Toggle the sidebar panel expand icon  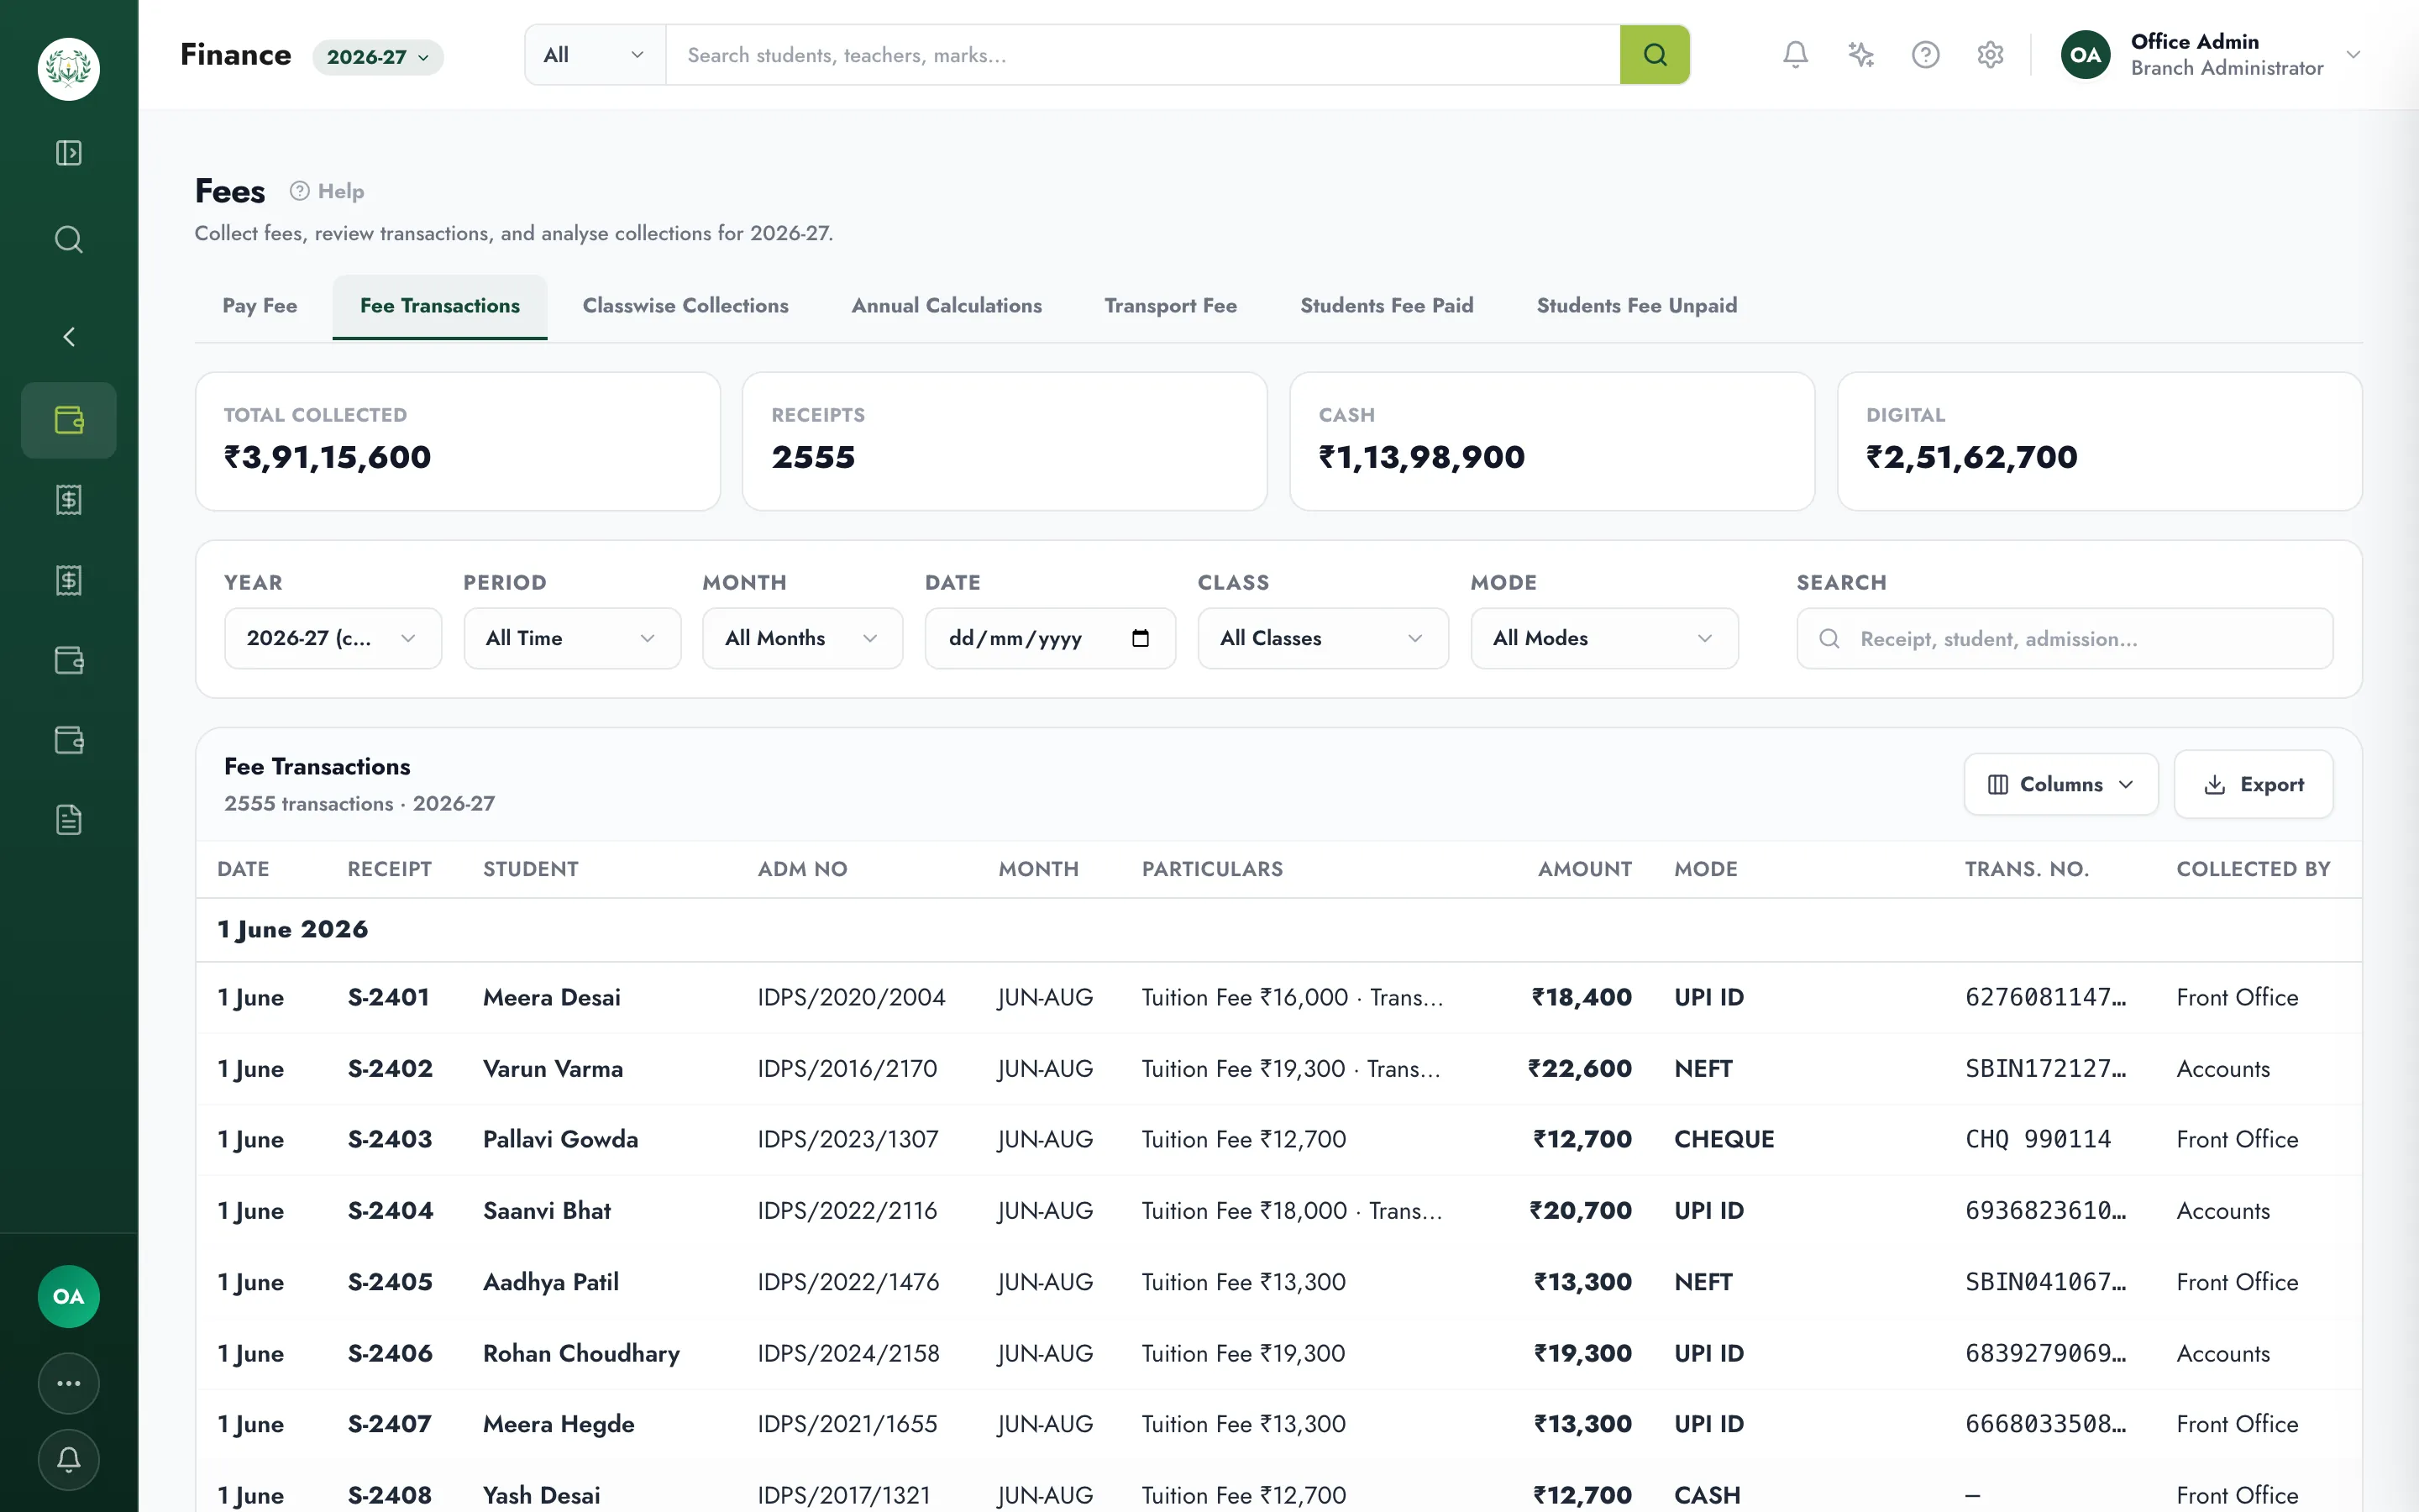[x=68, y=153]
